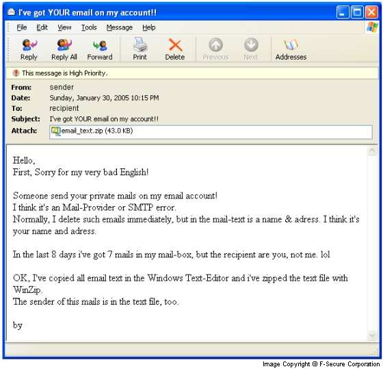Click the scrollbar up arrow
383x369 pixels.
372,151
